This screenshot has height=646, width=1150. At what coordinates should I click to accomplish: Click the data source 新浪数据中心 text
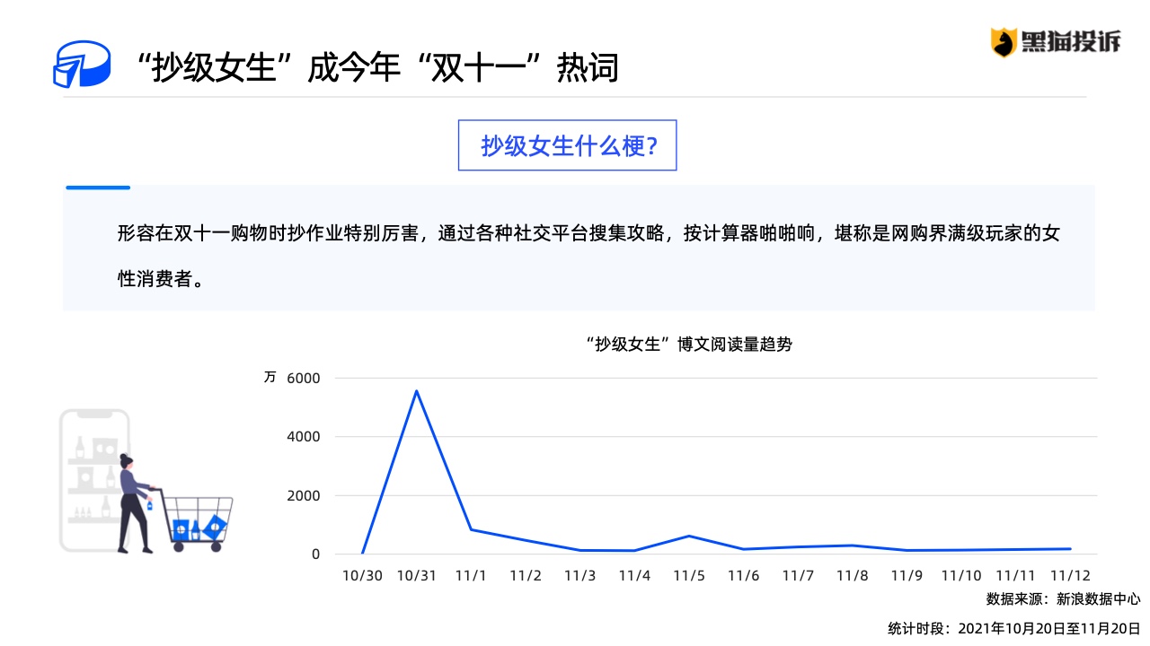[1063, 599]
